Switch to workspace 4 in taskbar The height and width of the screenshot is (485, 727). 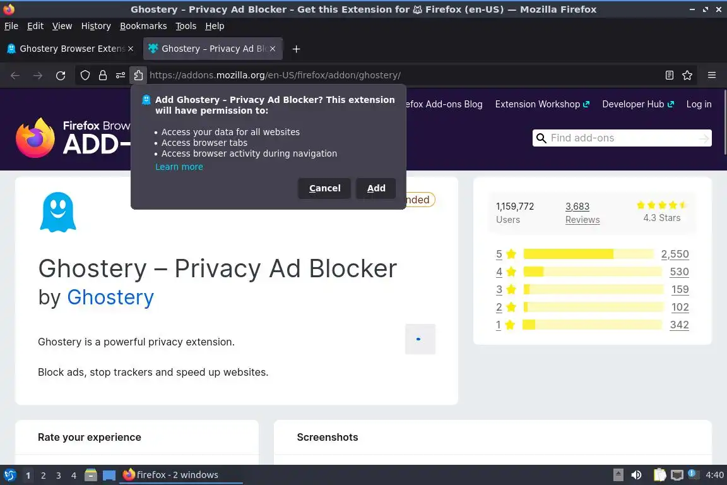[74, 476]
